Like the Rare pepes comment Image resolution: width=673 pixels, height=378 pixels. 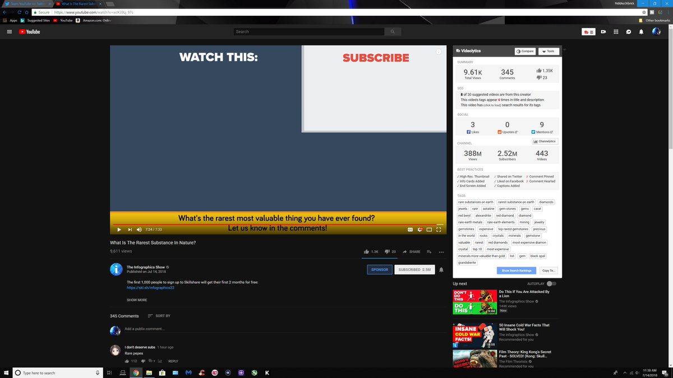coord(127,361)
